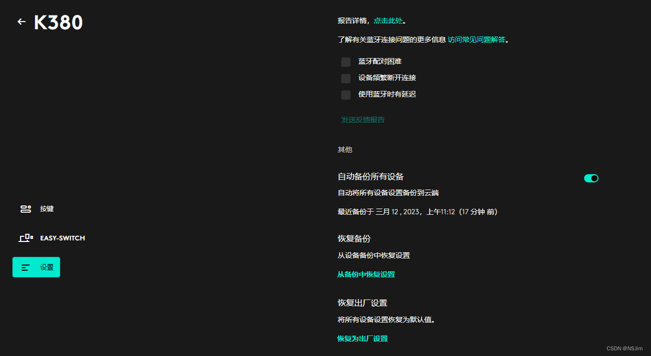Click the 蓝牙配对困难 label text
The width and height of the screenshot is (651, 356).
[380, 61]
